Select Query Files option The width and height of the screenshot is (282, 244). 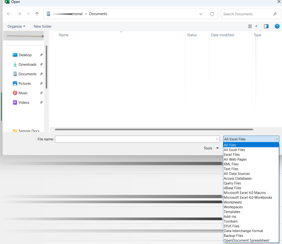click(251, 183)
